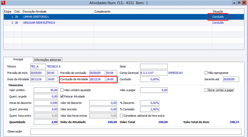Click the Conta Gerencial field 8.3.3.3.07
This screenshot has width=248, height=137.
[x=154, y=73]
